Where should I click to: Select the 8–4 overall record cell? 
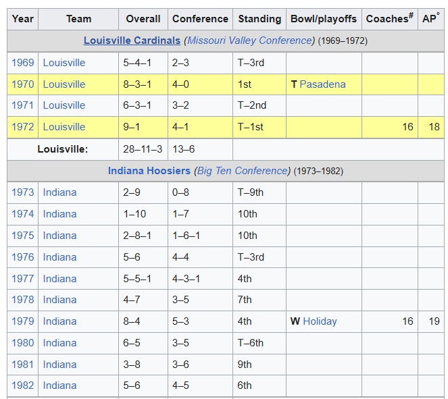click(x=143, y=321)
